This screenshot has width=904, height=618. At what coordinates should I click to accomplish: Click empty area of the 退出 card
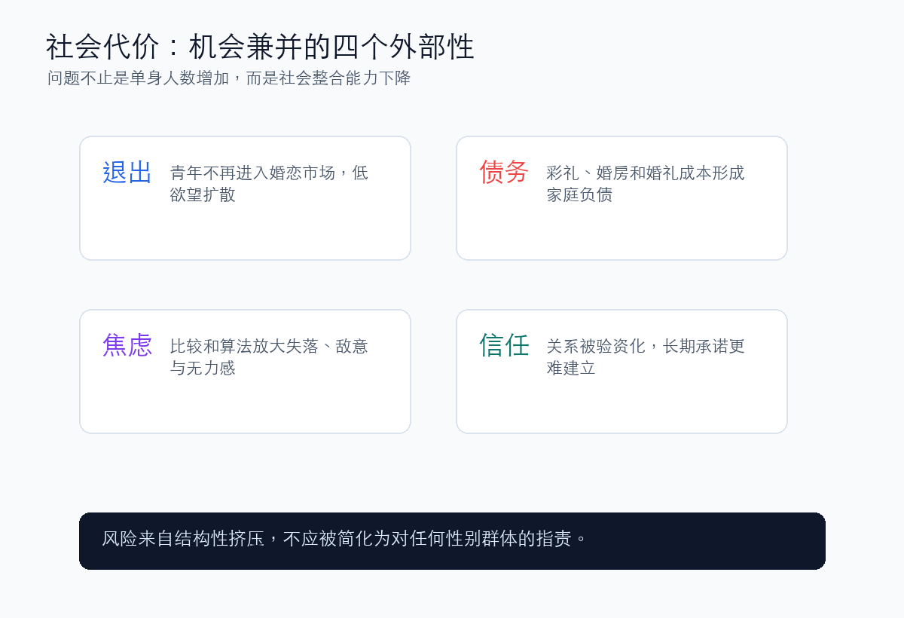pyautogui.click(x=245, y=234)
